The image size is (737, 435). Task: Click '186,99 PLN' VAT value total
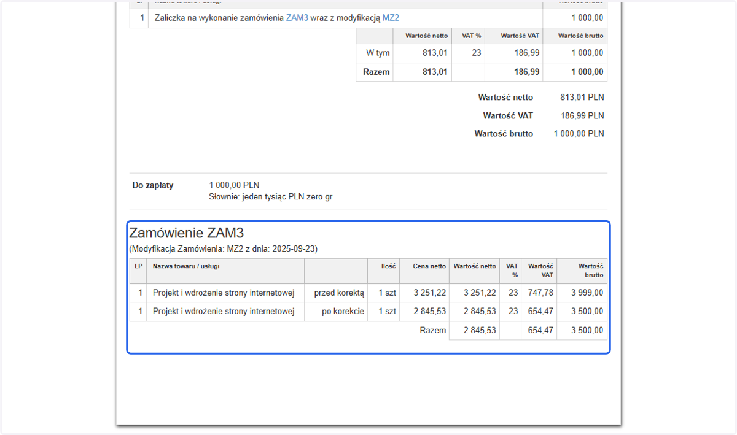[x=582, y=115]
